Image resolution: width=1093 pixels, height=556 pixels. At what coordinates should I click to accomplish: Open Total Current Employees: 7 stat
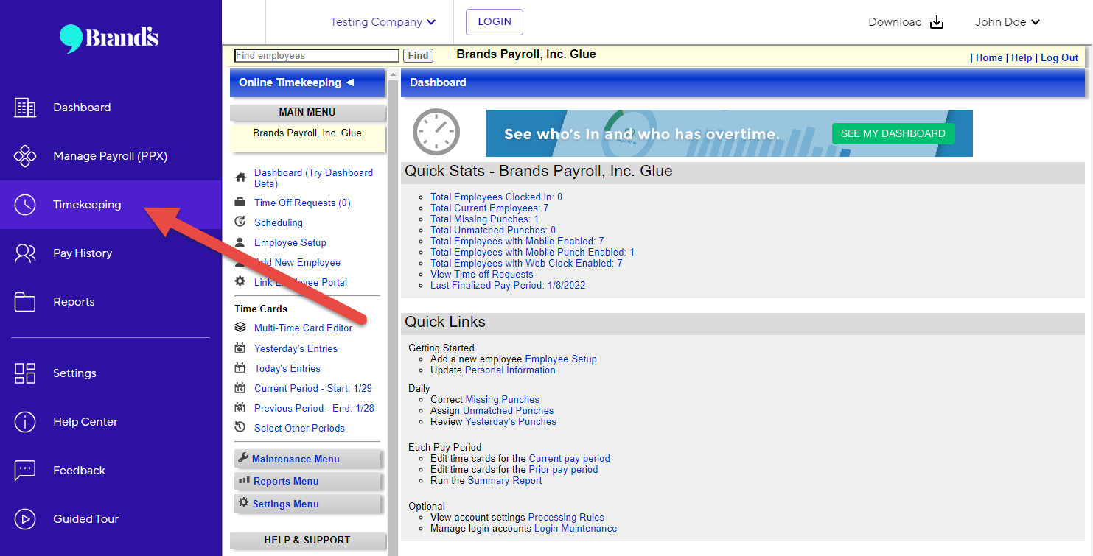click(489, 208)
